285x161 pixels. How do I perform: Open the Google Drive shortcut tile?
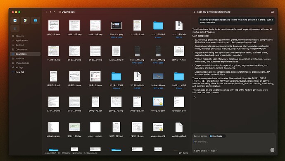click(x=25, y=20)
